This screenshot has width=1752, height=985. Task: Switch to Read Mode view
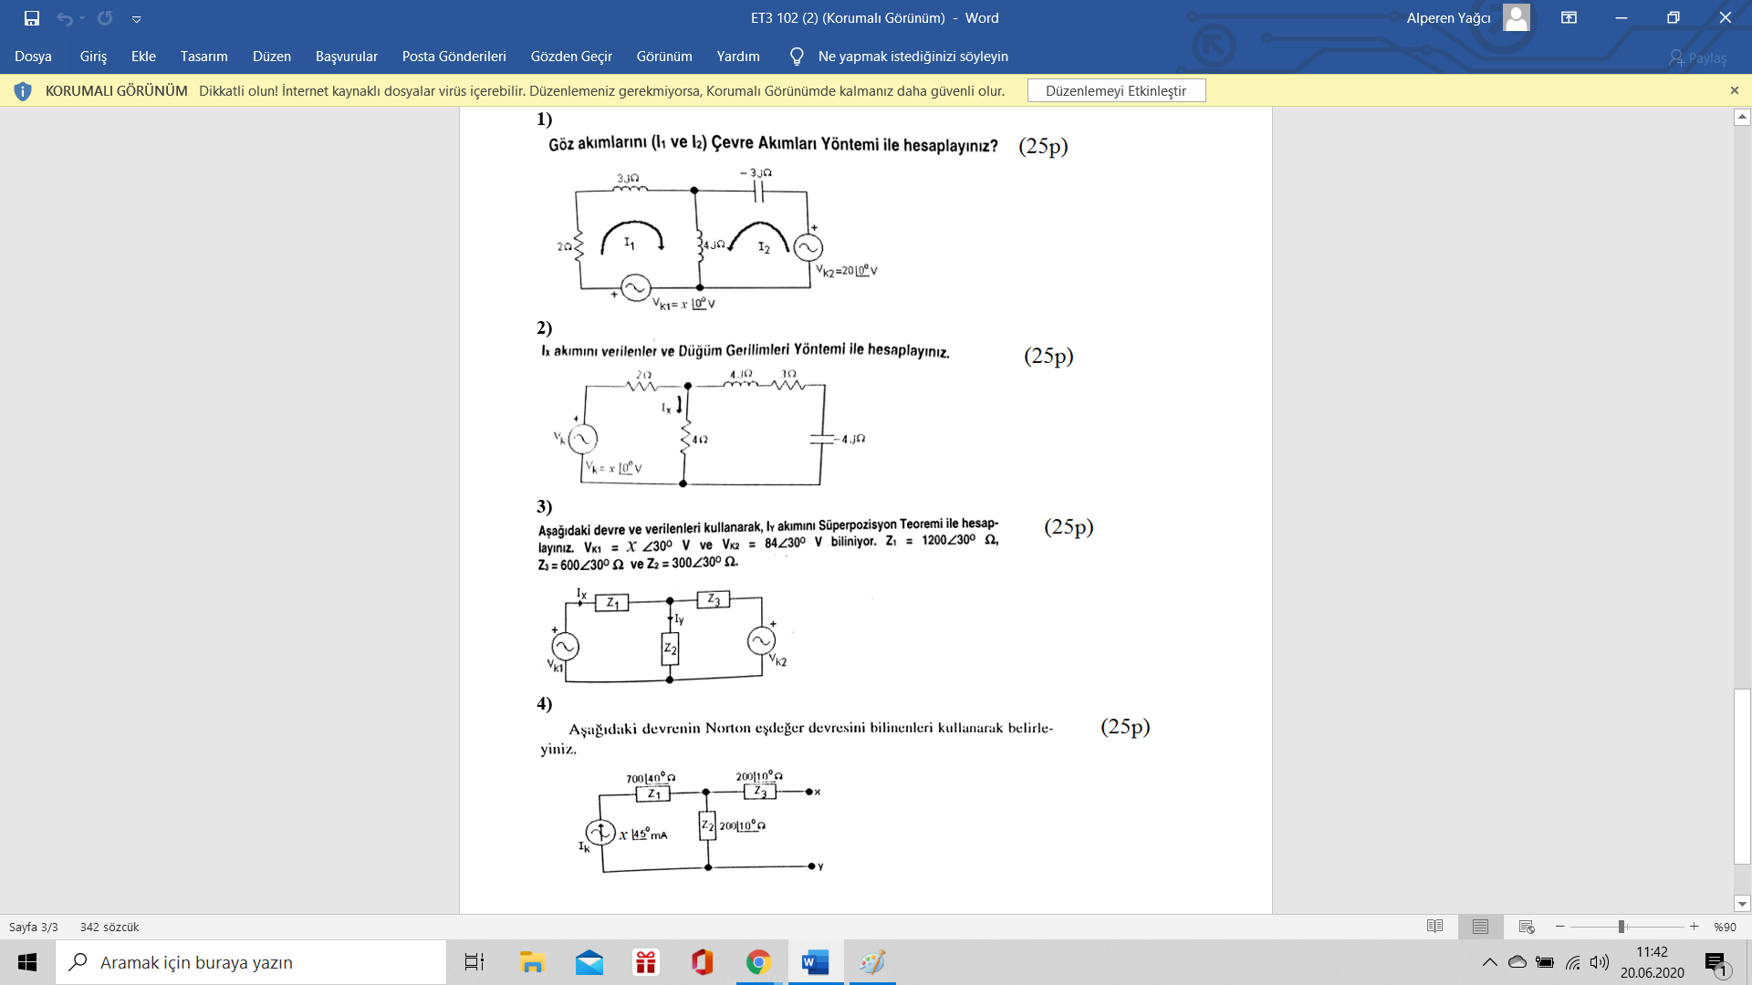click(x=1434, y=927)
